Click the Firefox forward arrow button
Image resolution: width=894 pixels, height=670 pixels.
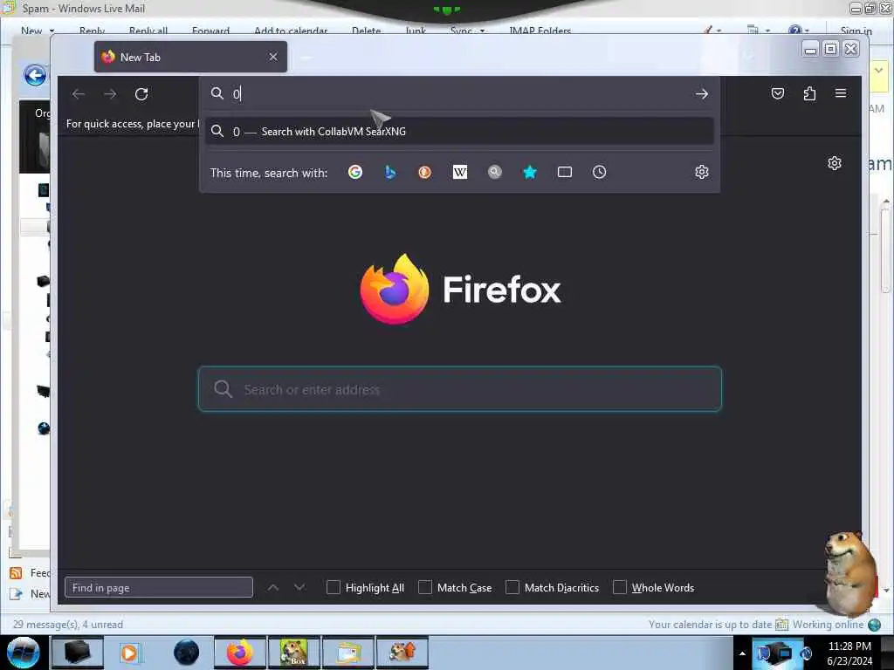pyautogui.click(x=110, y=94)
